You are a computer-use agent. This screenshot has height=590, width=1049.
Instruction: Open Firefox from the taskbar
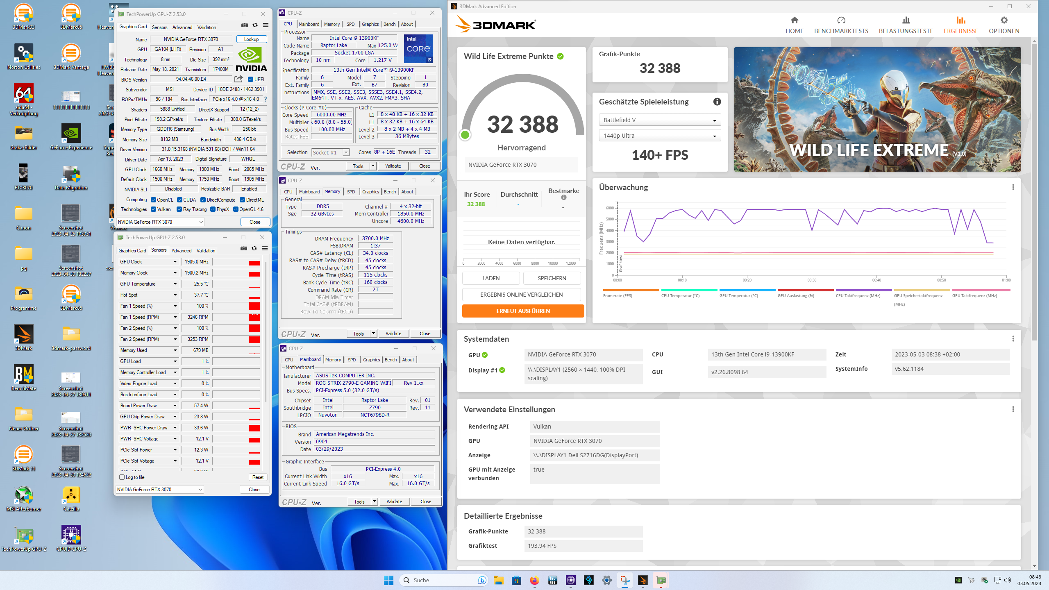click(534, 580)
